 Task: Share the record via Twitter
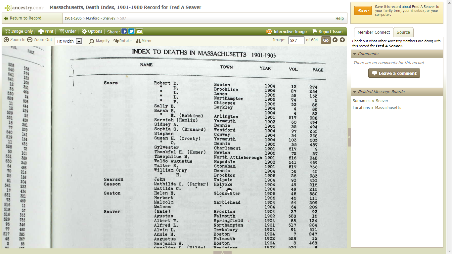[x=131, y=31]
